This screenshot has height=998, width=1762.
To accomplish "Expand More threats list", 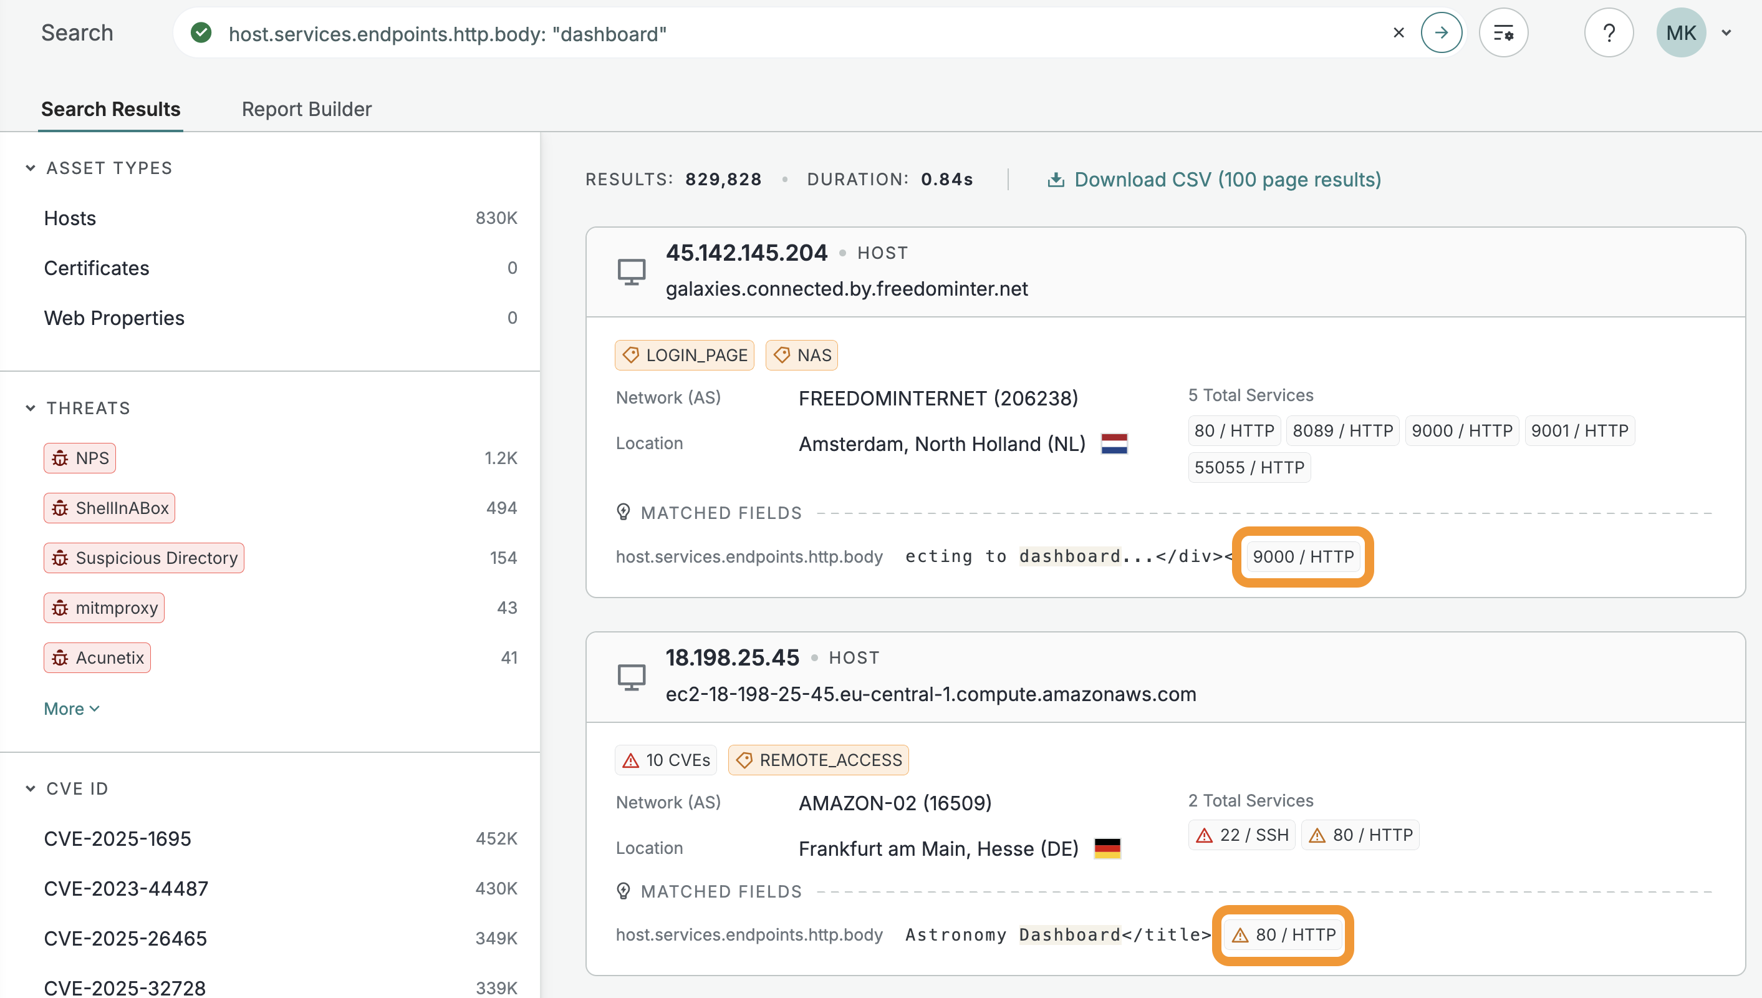I will pyautogui.click(x=71, y=709).
